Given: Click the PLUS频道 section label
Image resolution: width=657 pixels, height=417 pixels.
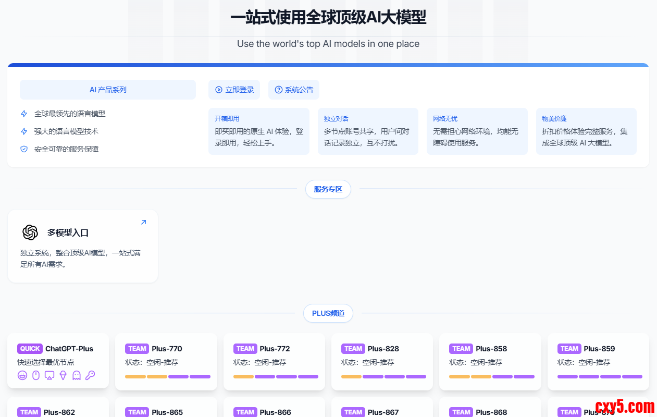Looking at the screenshot, I should [x=328, y=313].
